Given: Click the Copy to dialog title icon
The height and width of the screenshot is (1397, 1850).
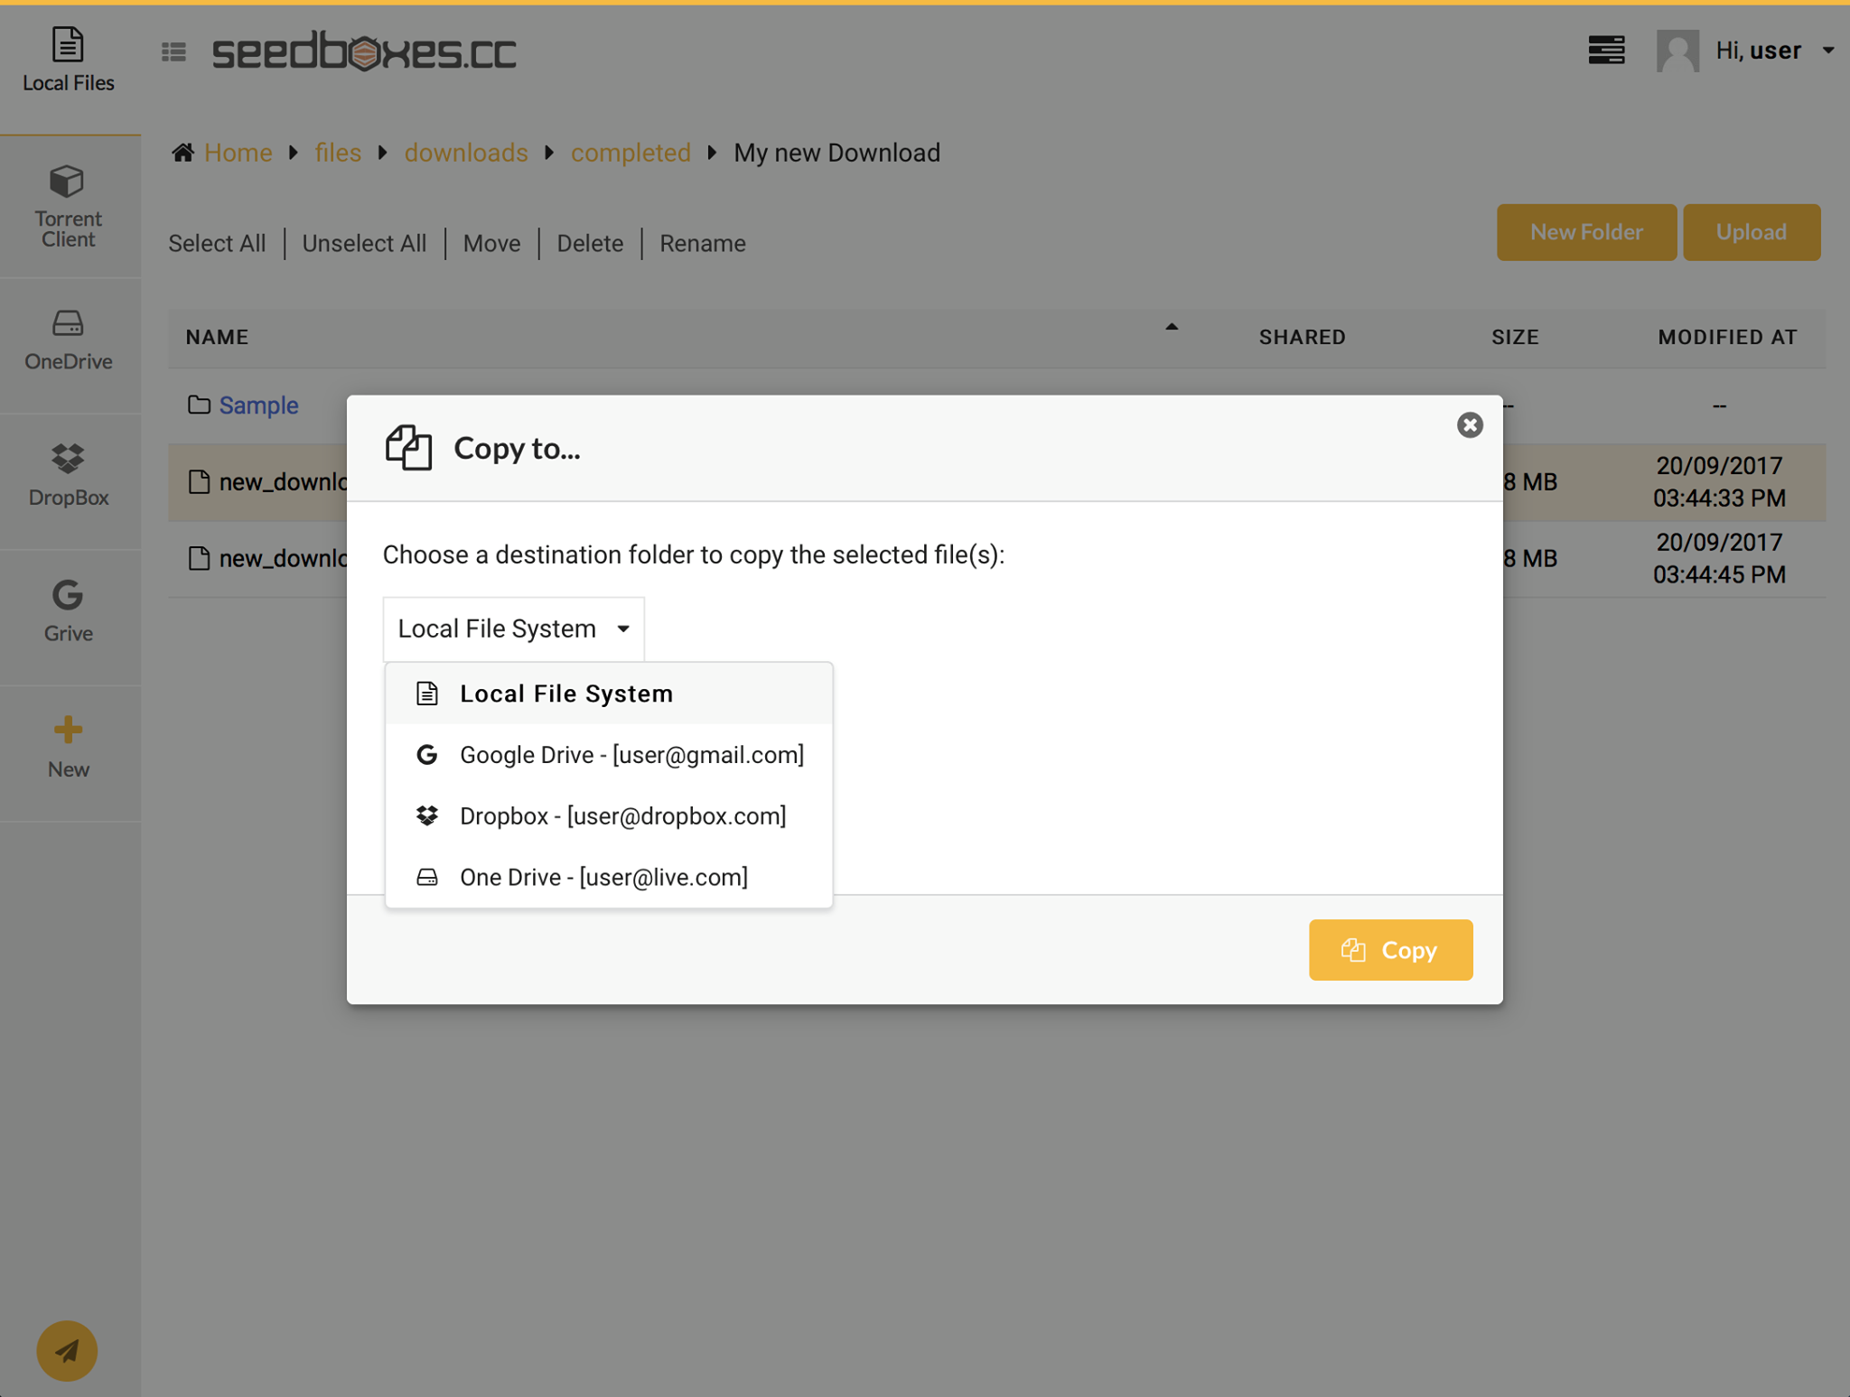Looking at the screenshot, I should pos(408,447).
